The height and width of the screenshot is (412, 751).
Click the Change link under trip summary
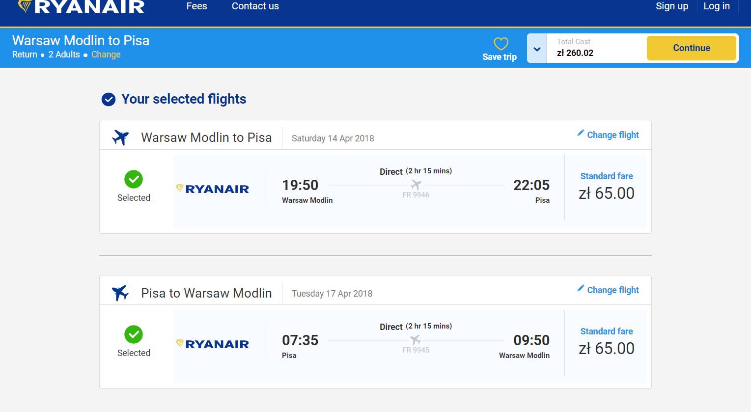(106, 55)
